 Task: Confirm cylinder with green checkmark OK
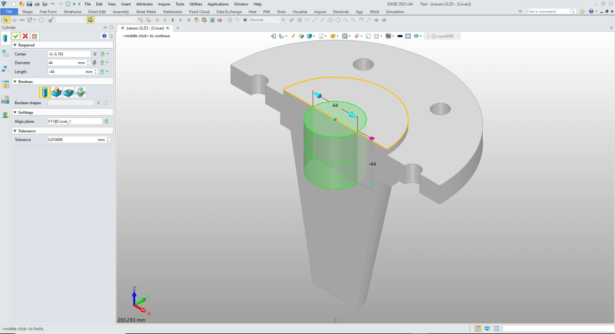[x=16, y=36]
